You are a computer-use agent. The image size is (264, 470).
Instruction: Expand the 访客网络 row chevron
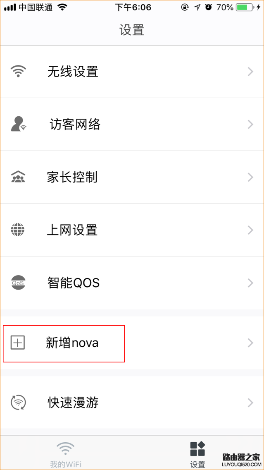point(250,124)
